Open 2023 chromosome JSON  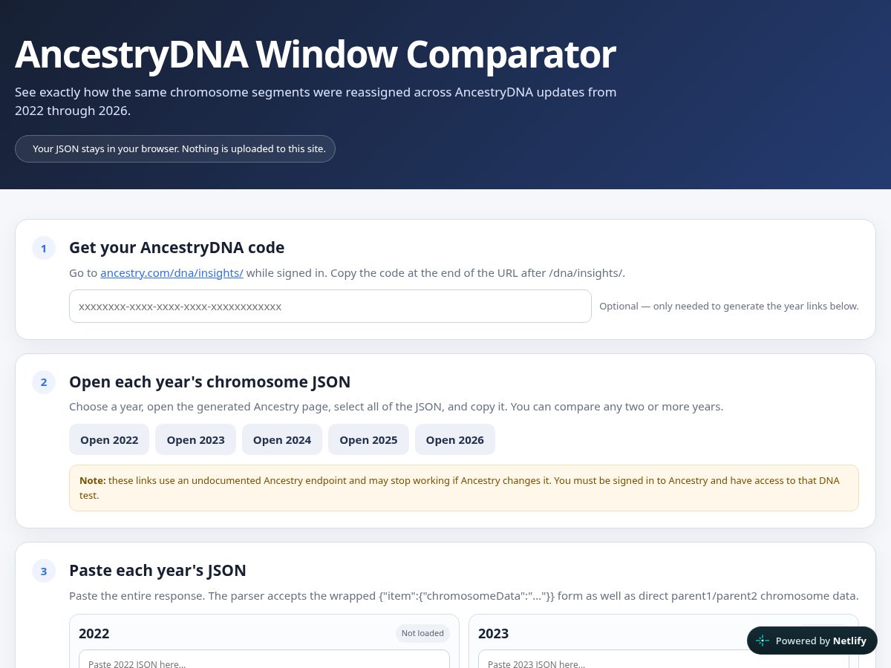point(195,439)
